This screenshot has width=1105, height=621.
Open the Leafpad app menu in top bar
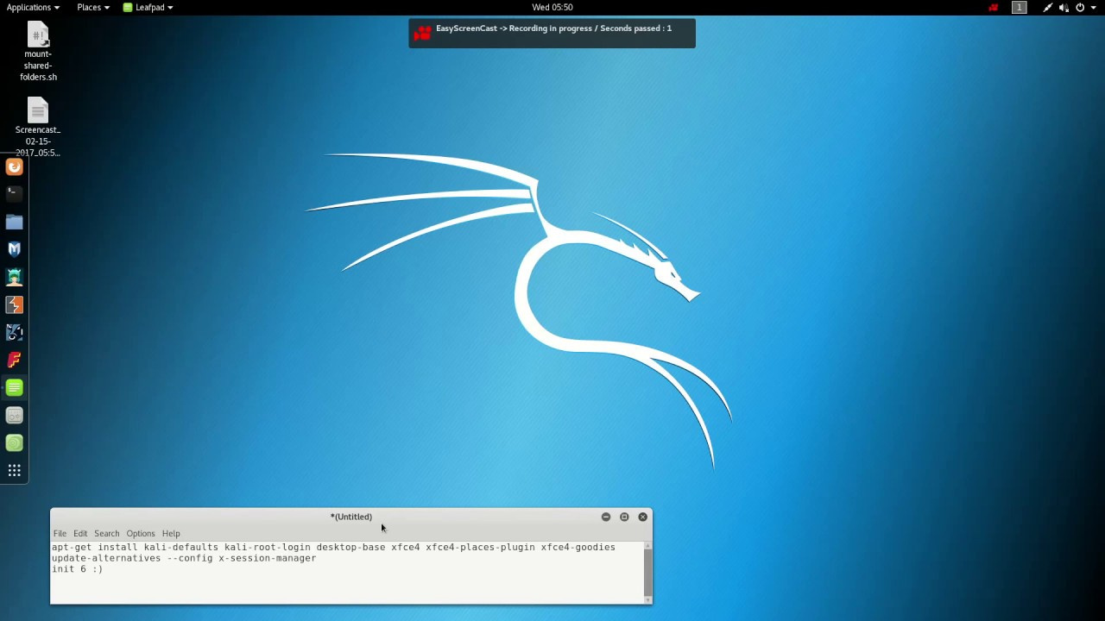[148, 7]
